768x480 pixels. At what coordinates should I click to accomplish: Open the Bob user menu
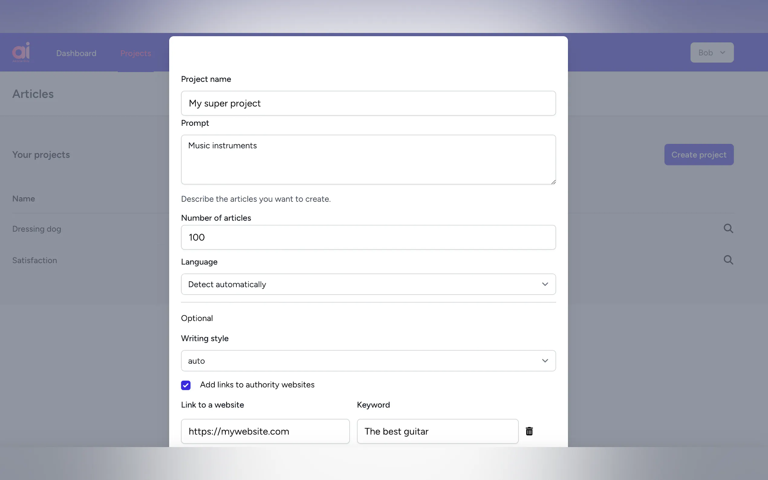(711, 53)
